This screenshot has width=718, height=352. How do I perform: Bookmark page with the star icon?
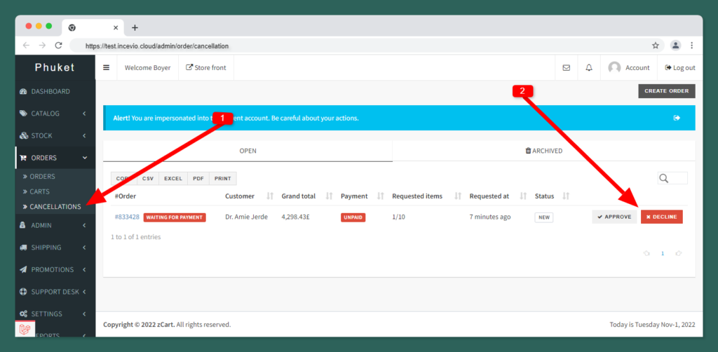pyautogui.click(x=656, y=46)
